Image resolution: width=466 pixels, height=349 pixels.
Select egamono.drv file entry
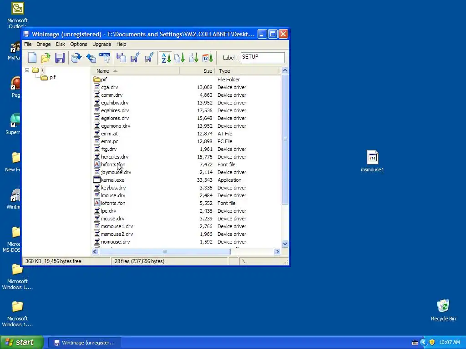(x=116, y=126)
